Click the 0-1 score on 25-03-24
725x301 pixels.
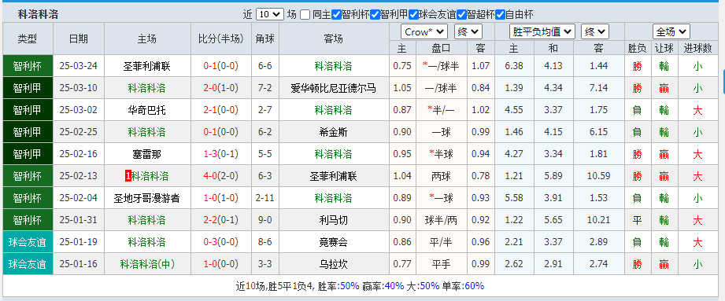pos(210,66)
